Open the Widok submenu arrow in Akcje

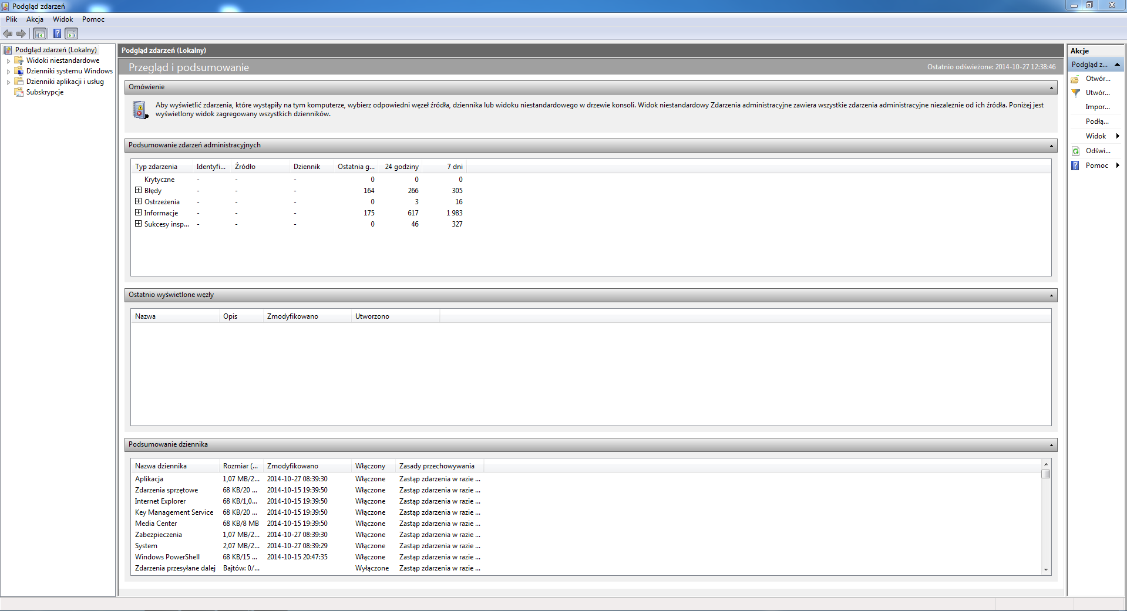coord(1118,136)
